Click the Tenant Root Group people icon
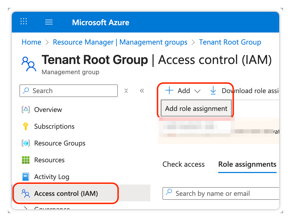 point(29,64)
